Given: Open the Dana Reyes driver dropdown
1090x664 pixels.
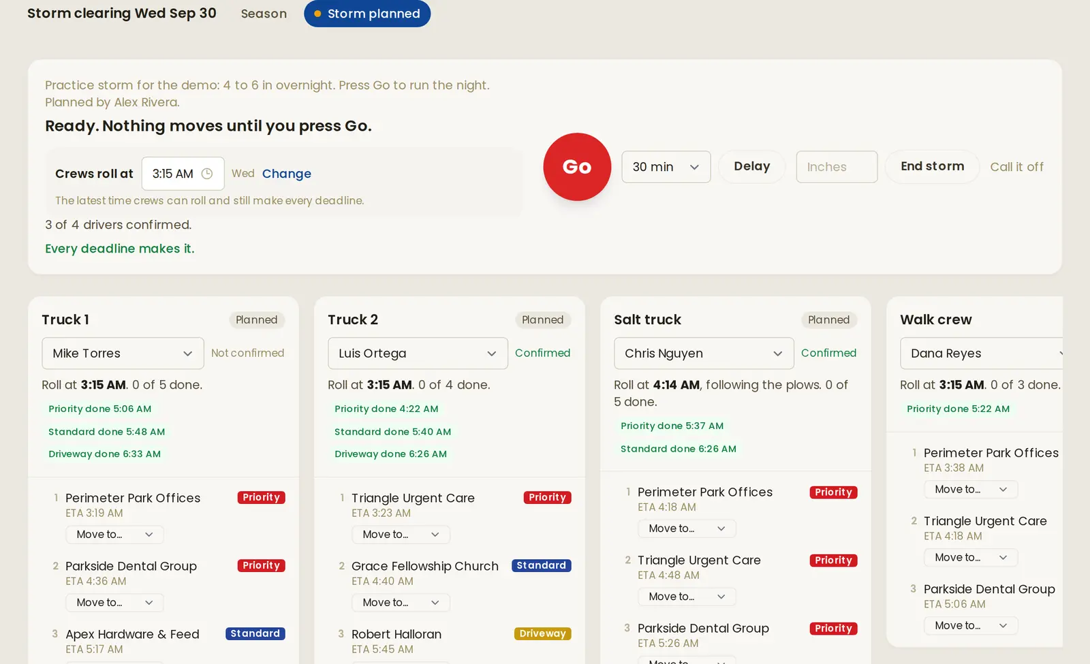Looking at the screenshot, I should click(982, 353).
